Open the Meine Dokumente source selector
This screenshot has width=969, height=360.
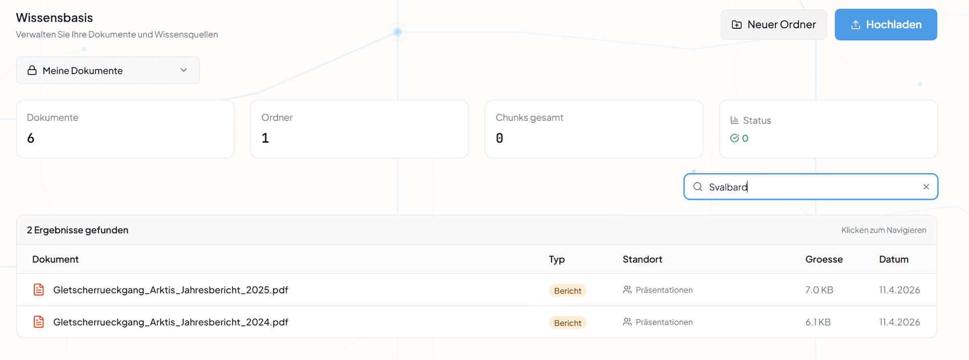107,70
